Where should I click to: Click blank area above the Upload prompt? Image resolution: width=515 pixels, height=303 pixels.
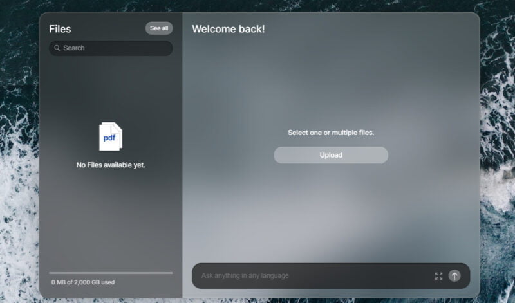click(x=331, y=84)
